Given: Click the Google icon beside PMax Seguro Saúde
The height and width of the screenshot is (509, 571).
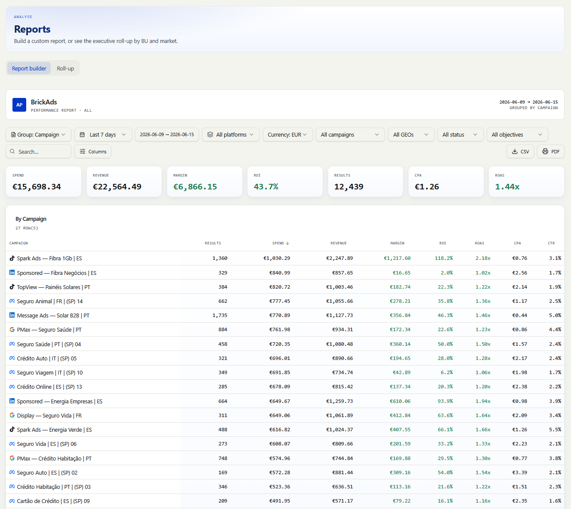Looking at the screenshot, I should pyautogui.click(x=12, y=329).
